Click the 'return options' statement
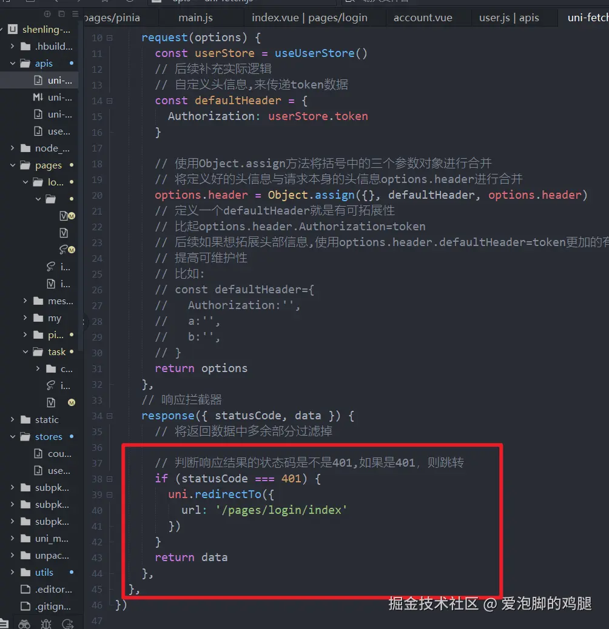The height and width of the screenshot is (629, 609). 201,368
